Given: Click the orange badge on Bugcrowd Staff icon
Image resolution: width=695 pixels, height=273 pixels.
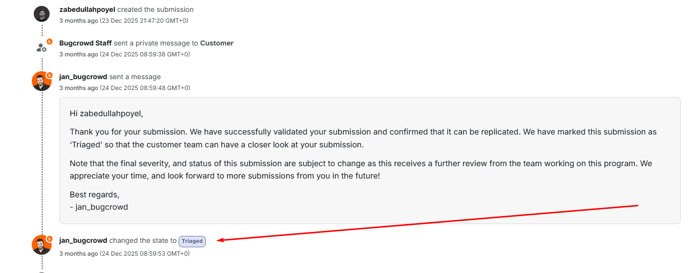Looking at the screenshot, I should (x=49, y=42).
